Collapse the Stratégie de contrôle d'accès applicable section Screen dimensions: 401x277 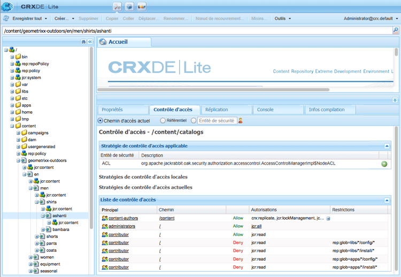click(x=387, y=146)
